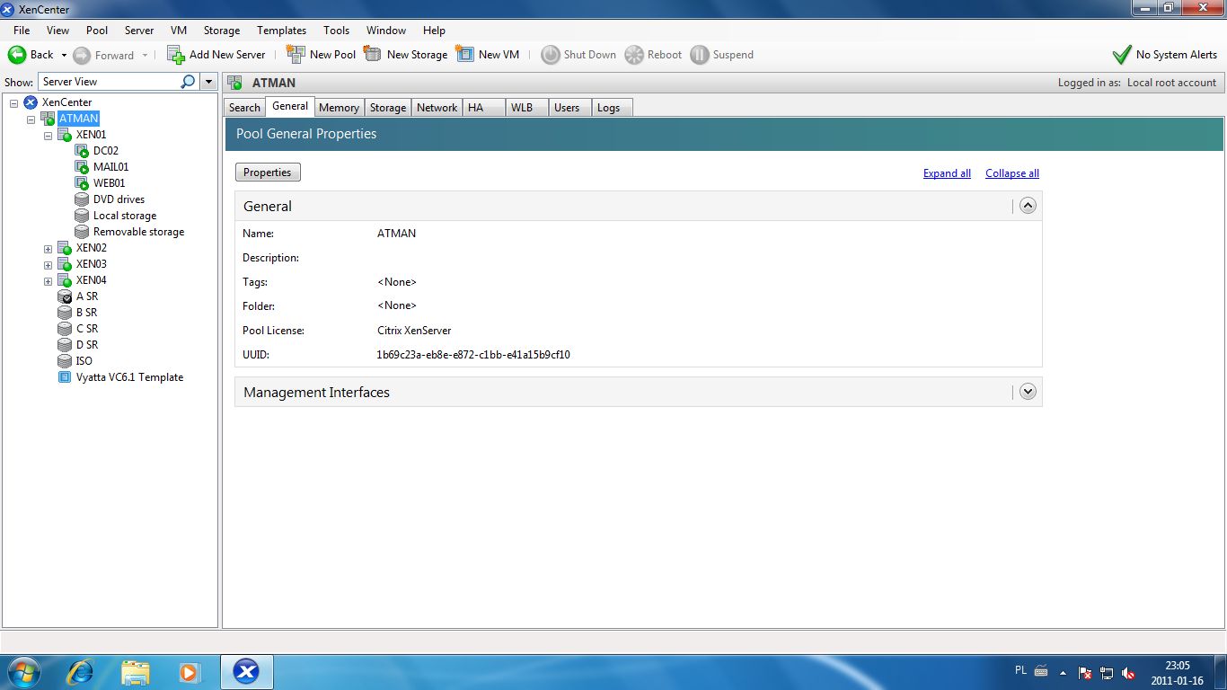
Task: Launch the New VM wizard
Action: click(488, 54)
